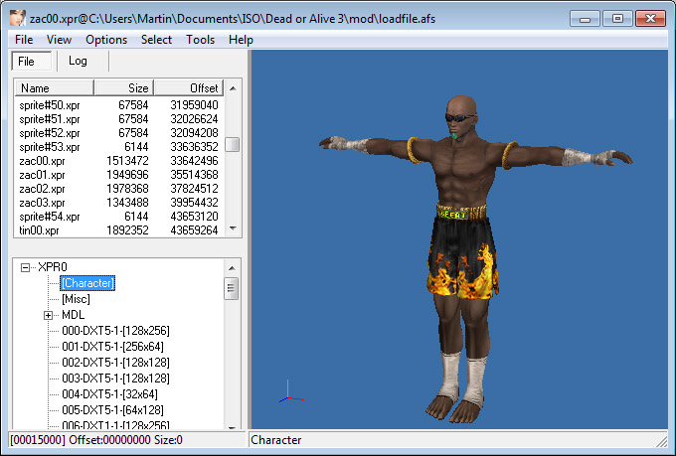Select texture 005-DXT5-1-[64x128]

[112, 410]
